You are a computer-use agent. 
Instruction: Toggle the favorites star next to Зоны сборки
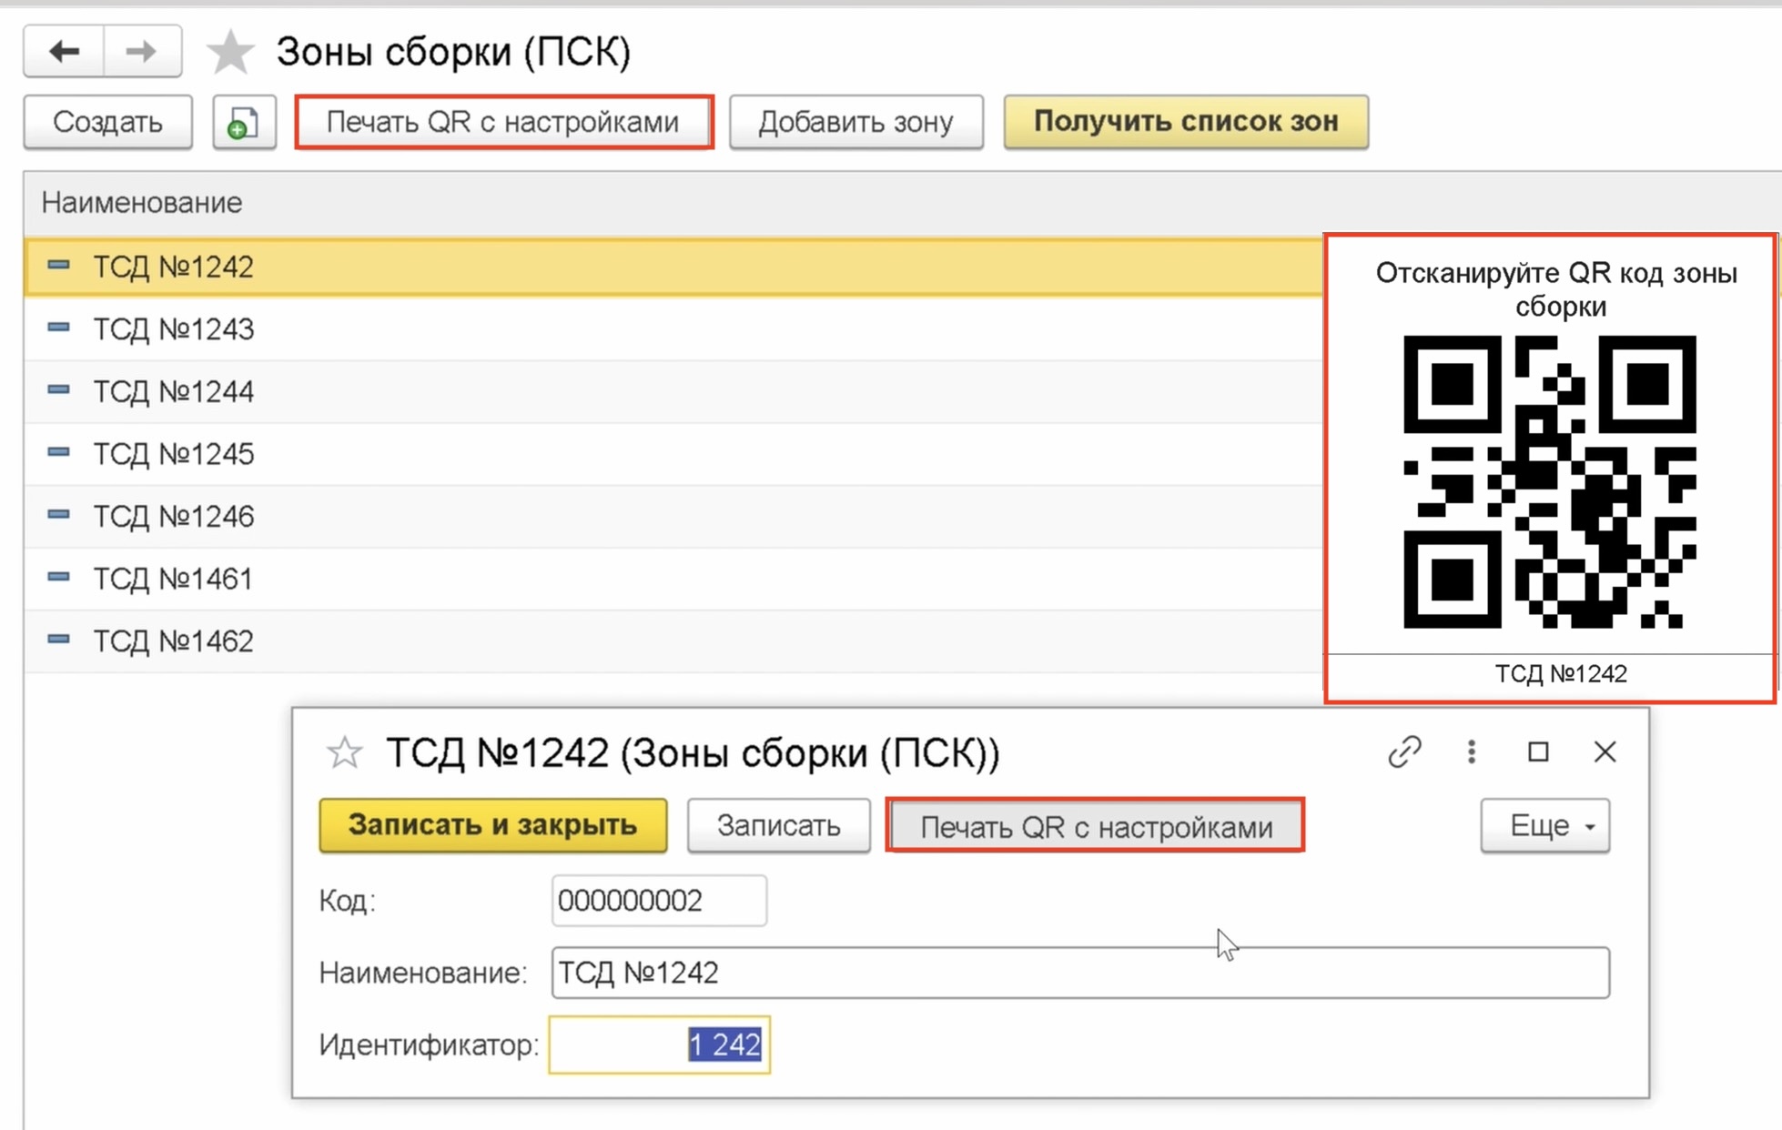point(231,52)
